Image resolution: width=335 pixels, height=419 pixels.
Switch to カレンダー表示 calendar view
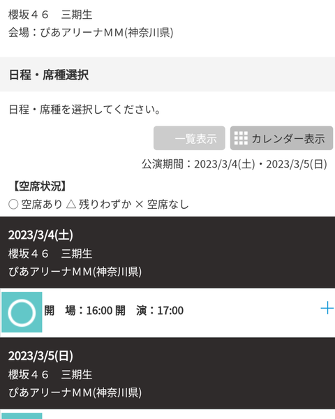tap(281, 138)
